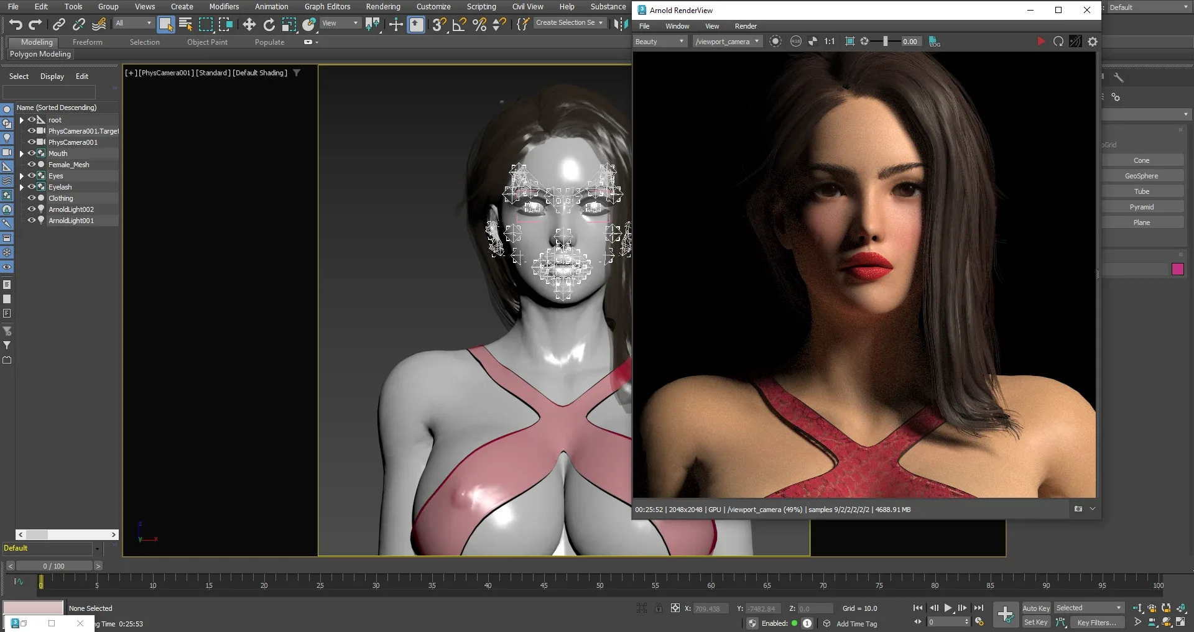Open the Beauty AOV dropdown in RenderView
The image size is (1194, 632).
(x=659, y=42)
